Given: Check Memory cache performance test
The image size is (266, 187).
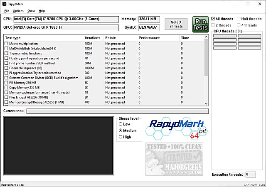Looking at the screenshot, I should click(6, 93).
